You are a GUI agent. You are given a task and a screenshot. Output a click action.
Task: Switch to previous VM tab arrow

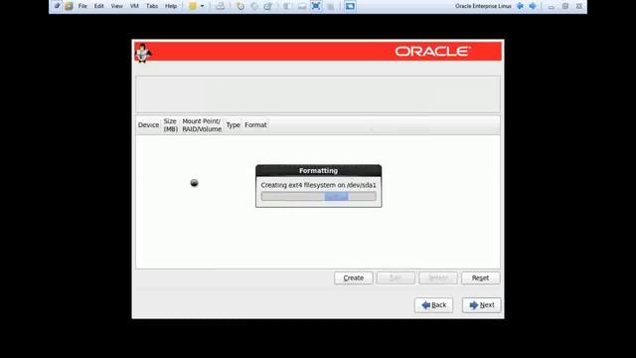(521, 6)
